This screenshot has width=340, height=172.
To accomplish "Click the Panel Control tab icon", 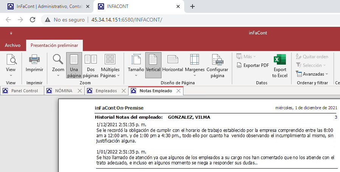I will [5, 91].
